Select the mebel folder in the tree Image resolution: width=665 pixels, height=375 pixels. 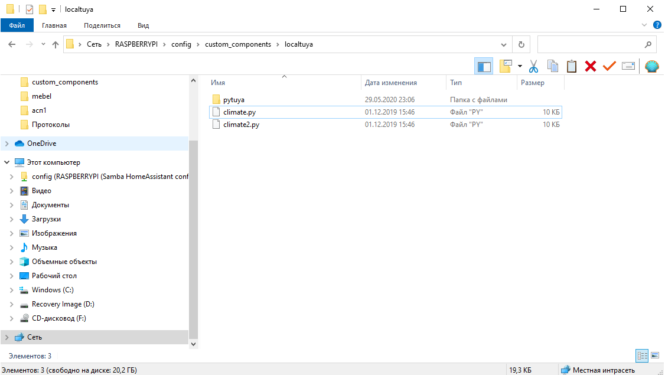41,96
